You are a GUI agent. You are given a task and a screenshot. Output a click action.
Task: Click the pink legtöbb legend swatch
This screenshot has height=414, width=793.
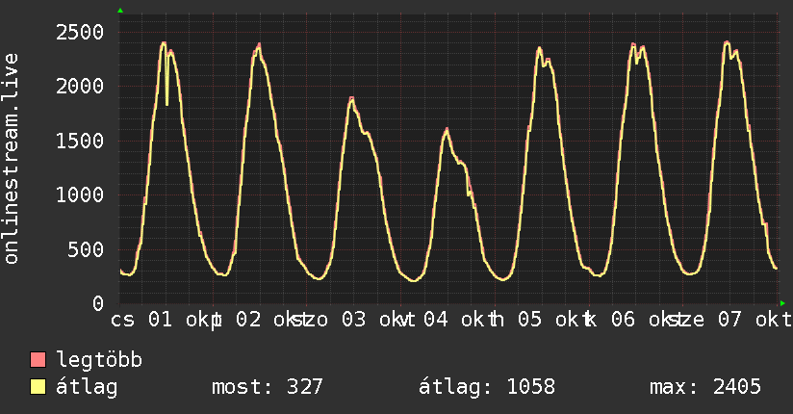click(38, 359)
